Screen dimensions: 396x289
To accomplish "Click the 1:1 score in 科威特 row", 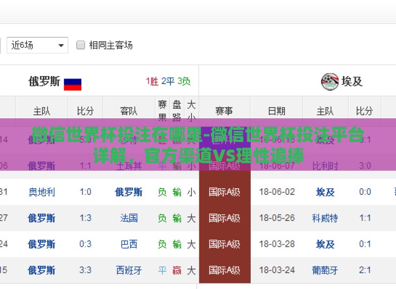I will click(x=365, y=218).
